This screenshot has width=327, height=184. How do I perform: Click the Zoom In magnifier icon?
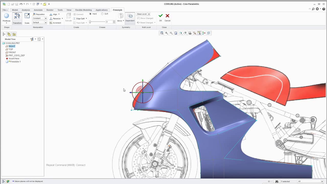tap(167, 33)
